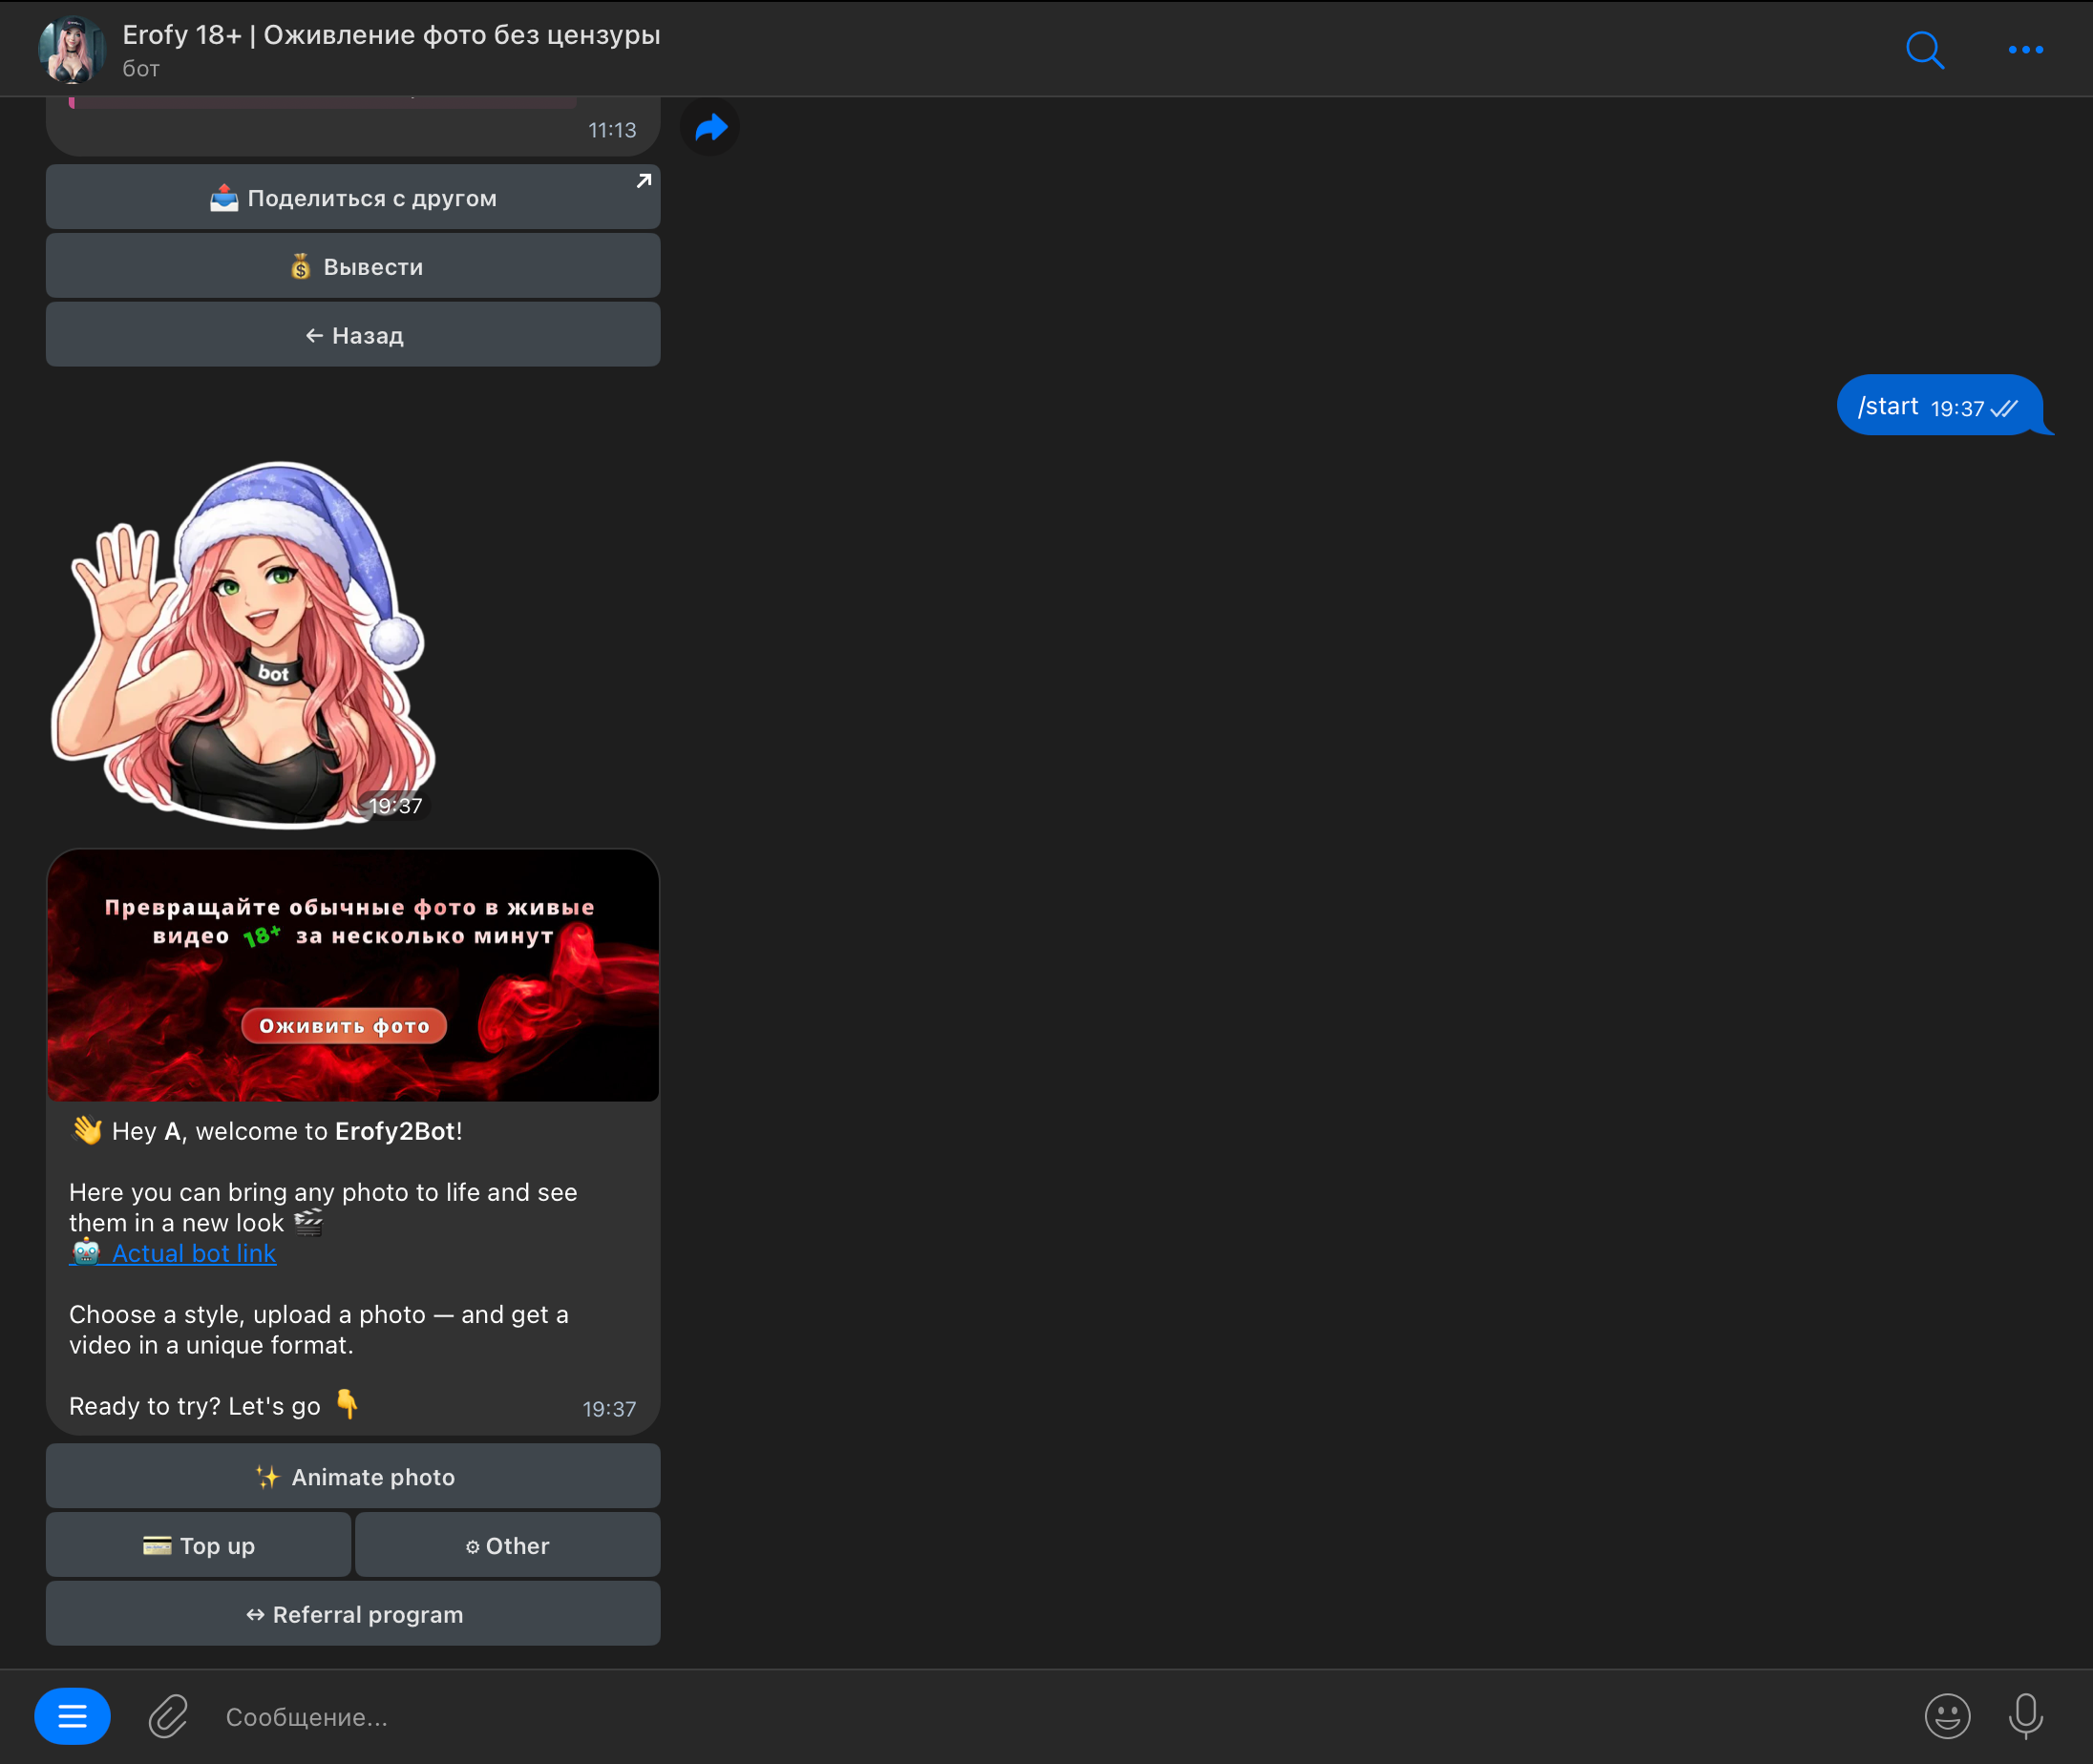Open the red smoke promo banner image
This screenshot has height=1764, width=2093.
[x=353, y=976]
